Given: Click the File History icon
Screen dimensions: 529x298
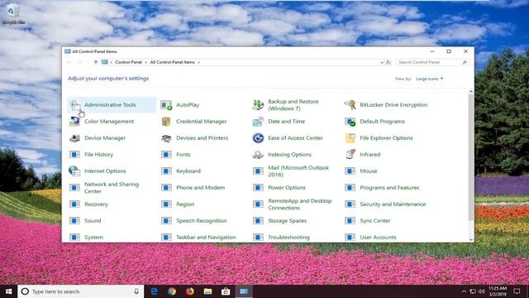Looking at the screenshot, I should pos(74,155).
